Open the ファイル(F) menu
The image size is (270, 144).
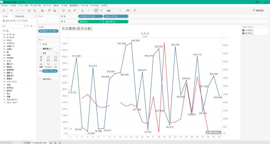[x=4, y=6]
